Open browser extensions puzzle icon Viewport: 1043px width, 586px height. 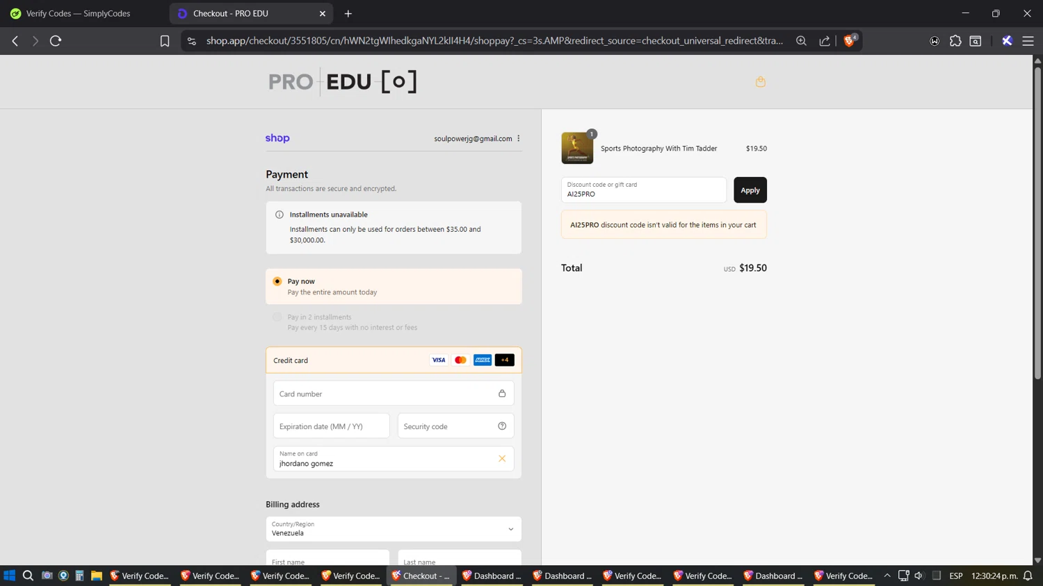click(955, 41)
